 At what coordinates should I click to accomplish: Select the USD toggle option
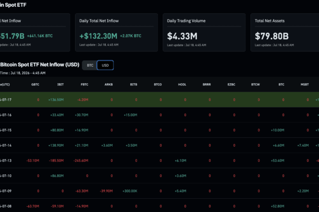tap(105, 65)
